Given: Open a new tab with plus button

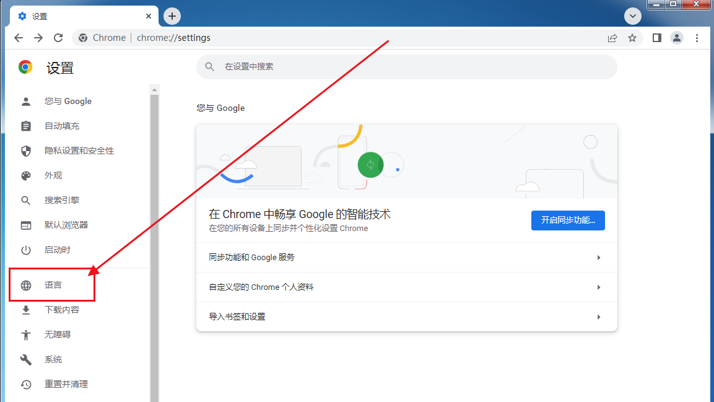Looking at the screenshot, I should pyautogui.click(x=172, y=16).
